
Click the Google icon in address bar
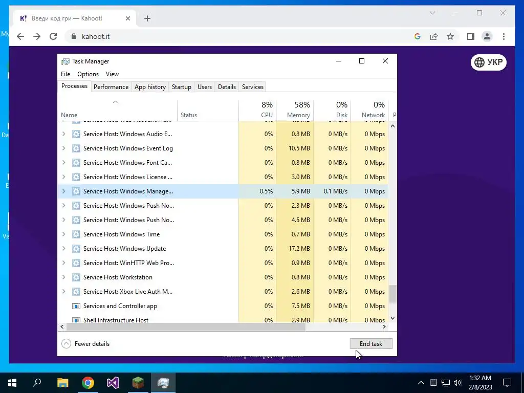[418, 36]
